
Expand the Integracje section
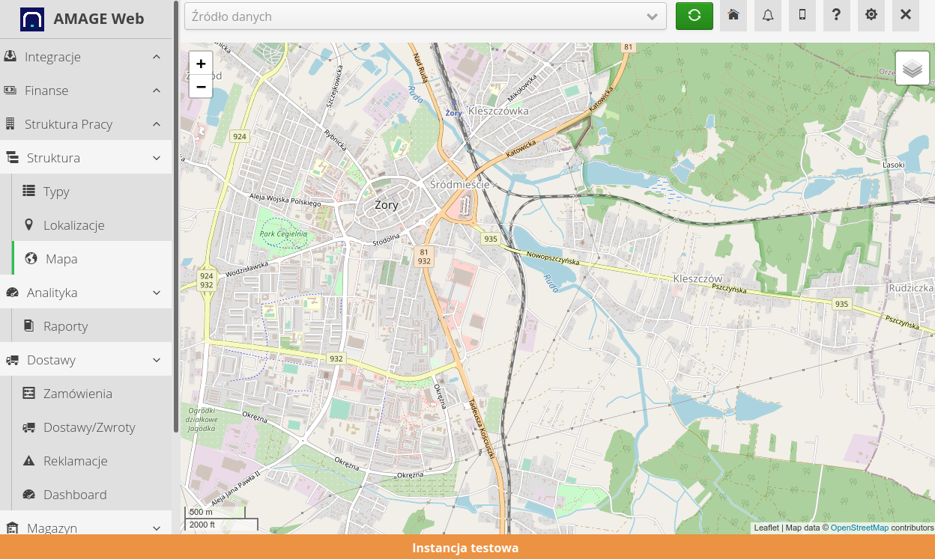click(85, 57)
